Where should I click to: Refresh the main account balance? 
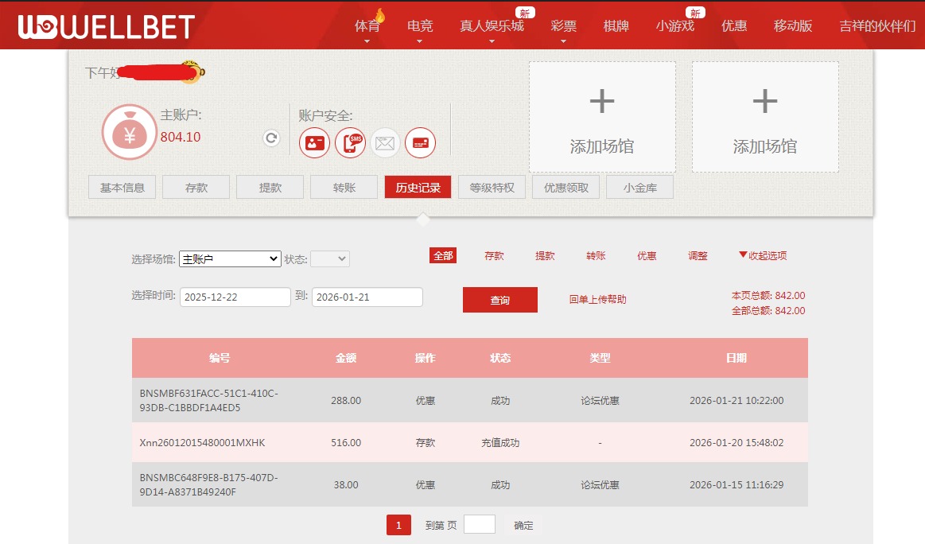click(271, 138)
